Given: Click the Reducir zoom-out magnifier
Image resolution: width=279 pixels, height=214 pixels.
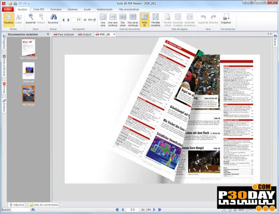Looking at the screenshot, I should coord(41,19).
